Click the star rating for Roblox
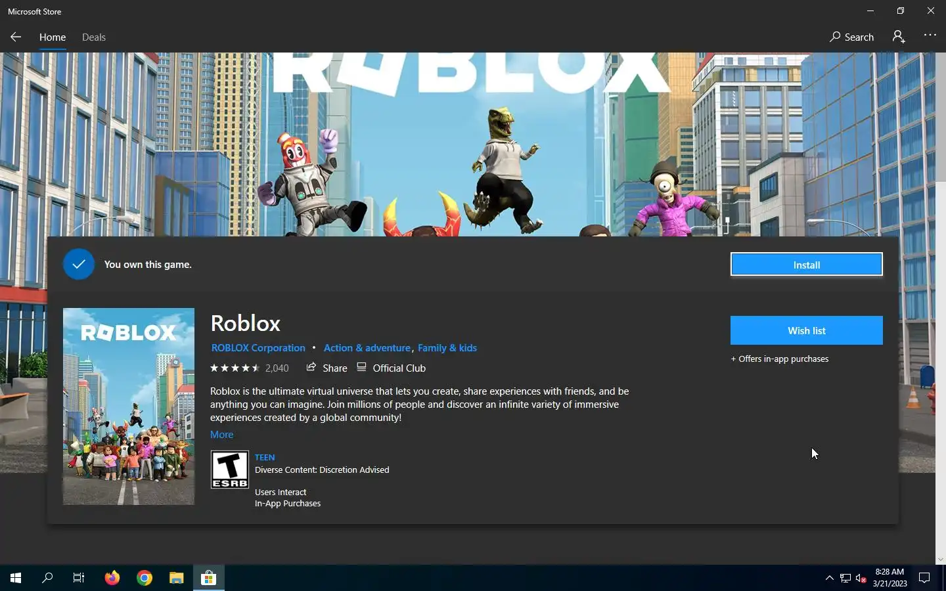 (x=235, y=368)
